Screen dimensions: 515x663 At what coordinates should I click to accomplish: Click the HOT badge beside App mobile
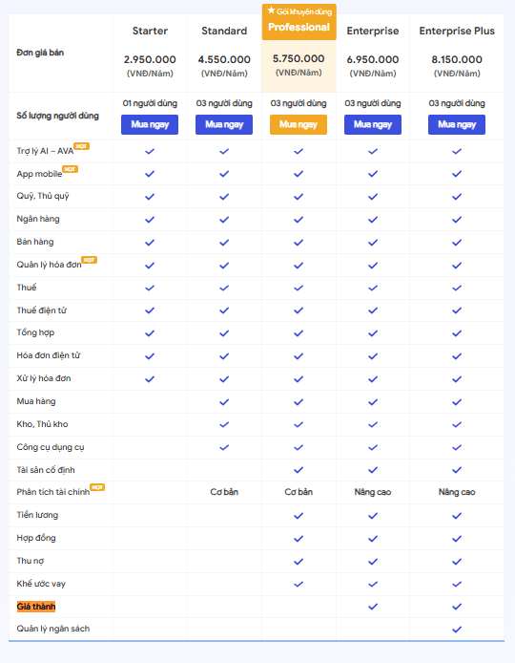click(70, 169)
